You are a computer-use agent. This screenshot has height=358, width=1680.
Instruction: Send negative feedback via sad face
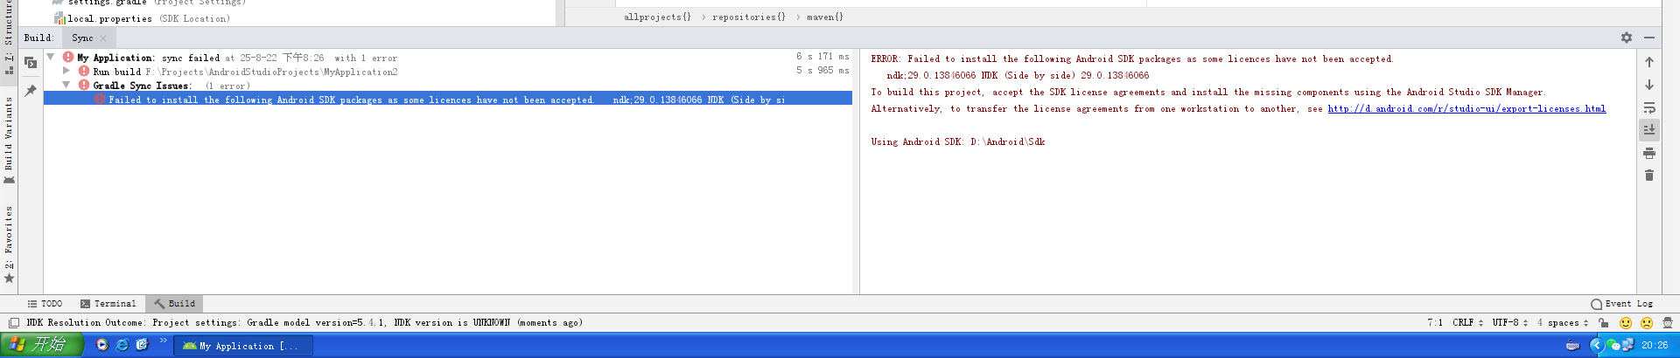tap(1647, 323)
